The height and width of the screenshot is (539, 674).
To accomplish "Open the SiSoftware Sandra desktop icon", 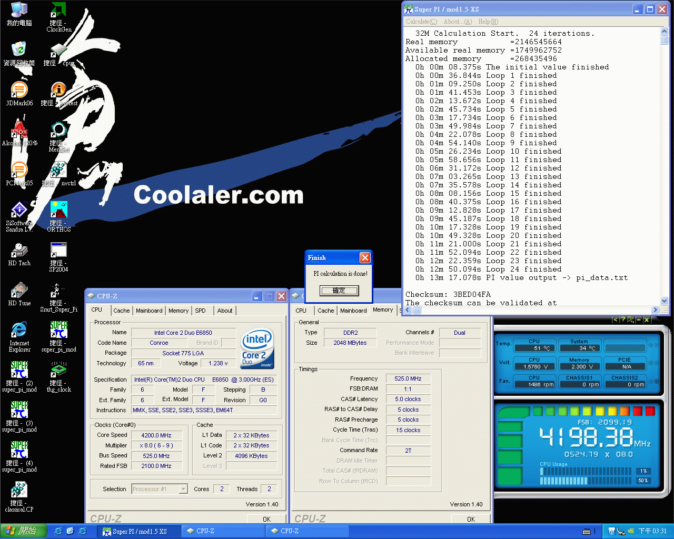I will 19,217.
